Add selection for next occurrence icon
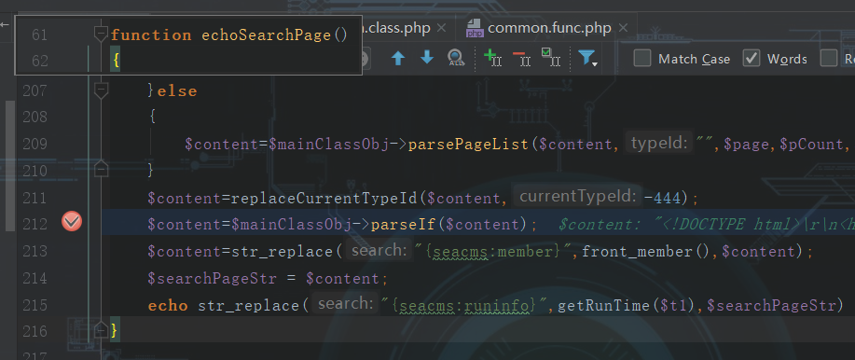The width and height of the screenshot is (855, 360). pos(492,57)
